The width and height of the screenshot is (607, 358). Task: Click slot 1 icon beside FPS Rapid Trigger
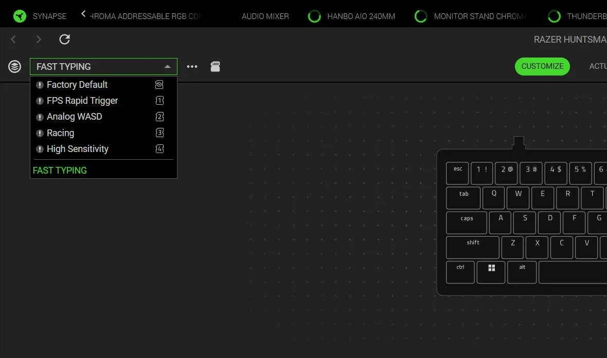pyautogui.click(x=159, y=101)
